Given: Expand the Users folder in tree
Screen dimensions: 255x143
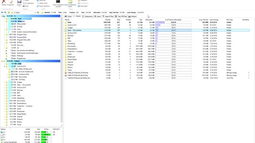Looking at the screenshot, I should (4, 29).
